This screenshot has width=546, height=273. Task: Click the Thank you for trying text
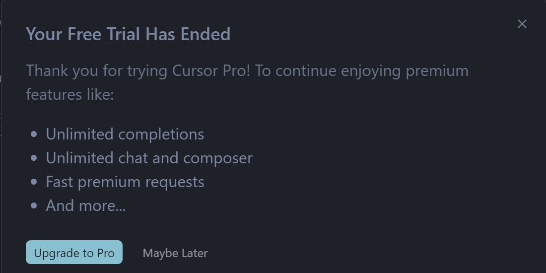pos(97,71)
